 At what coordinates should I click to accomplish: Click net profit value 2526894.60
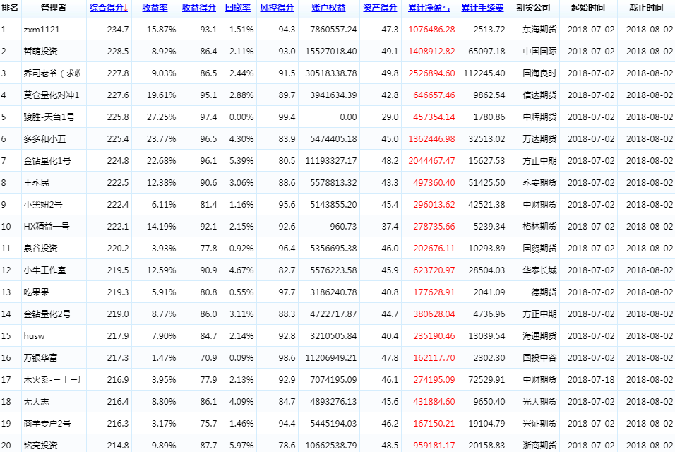coord(431,73)
